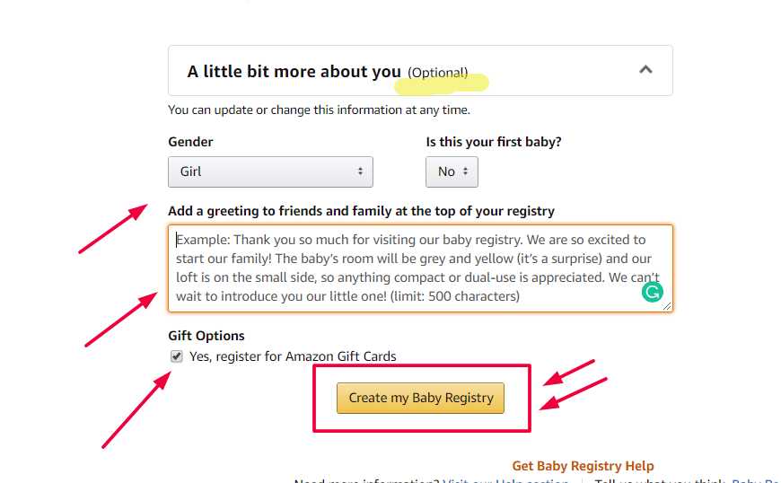Uncheck the Amazon Gift Cards checkbox
781x483 pixels.
177,356
